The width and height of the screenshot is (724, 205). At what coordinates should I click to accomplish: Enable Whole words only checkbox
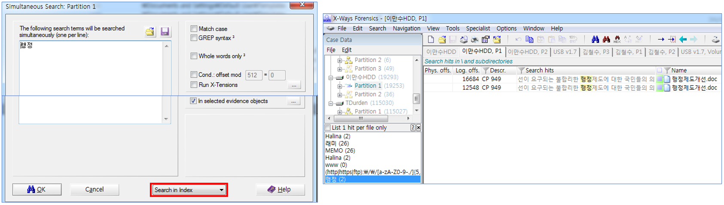[x=194, y=56]
